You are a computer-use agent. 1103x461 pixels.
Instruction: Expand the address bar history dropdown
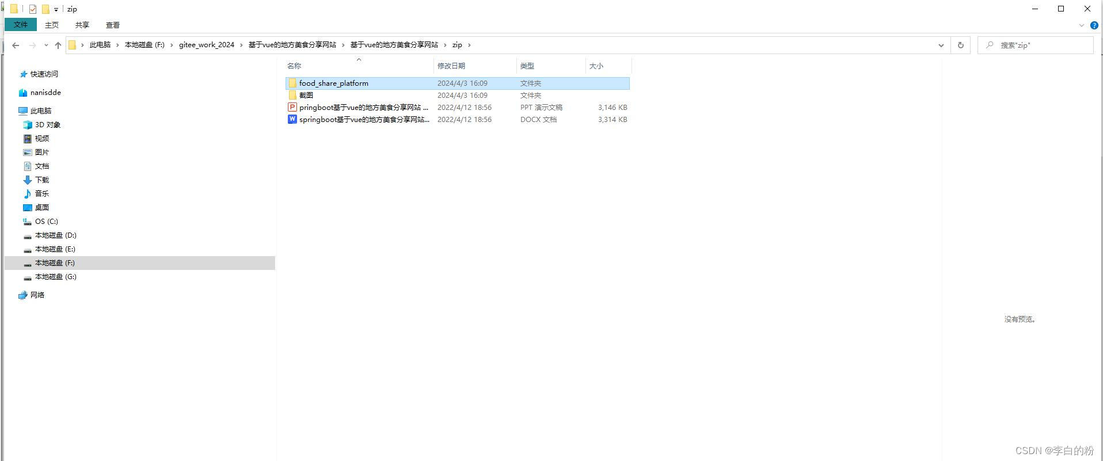click(941, 45)
